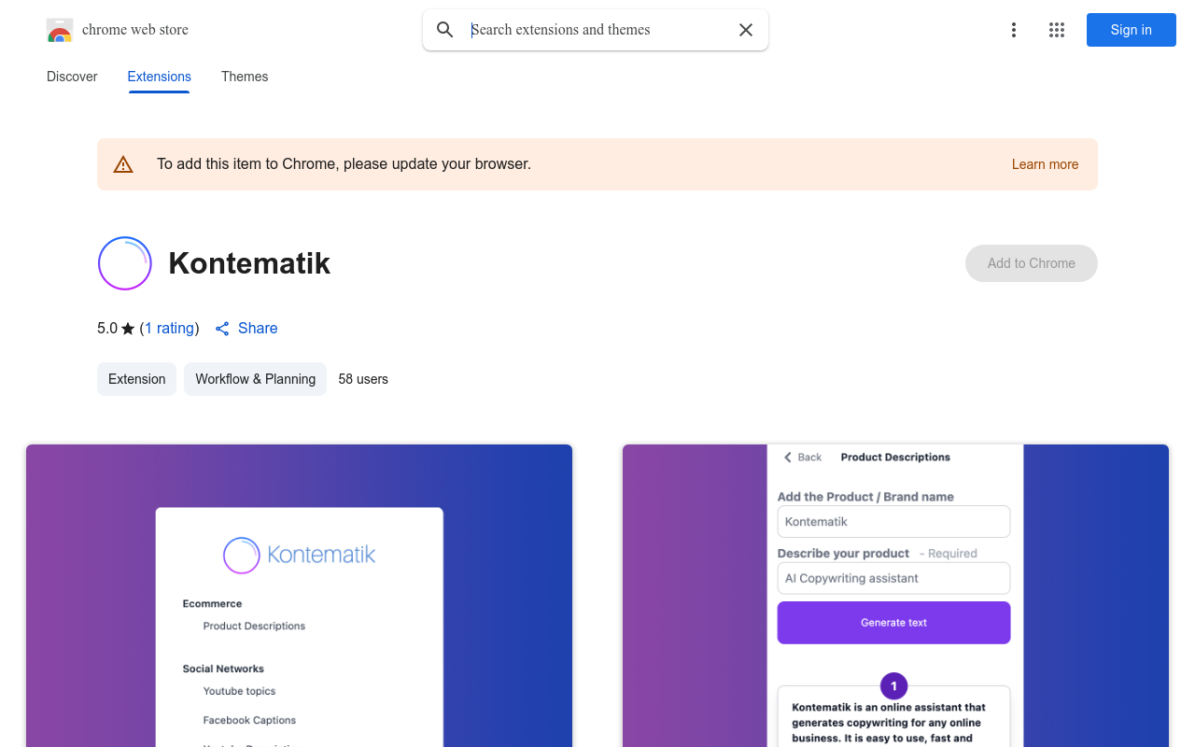Open the Workflow & Planning category chip
The image size is (1195, 747).
point(256,379)
